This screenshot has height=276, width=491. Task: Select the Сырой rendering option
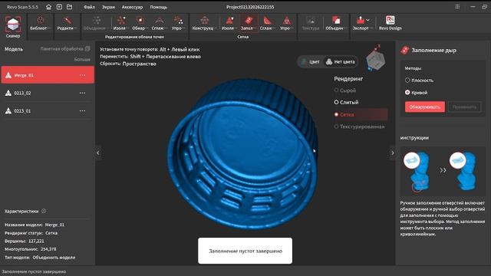pos(345,90)
